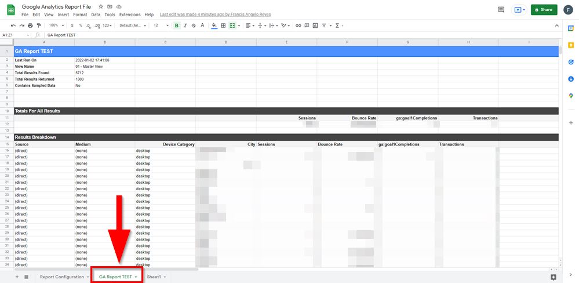Insert comment from toolbar
579x283 pixels.
click(x=307, y=26)
